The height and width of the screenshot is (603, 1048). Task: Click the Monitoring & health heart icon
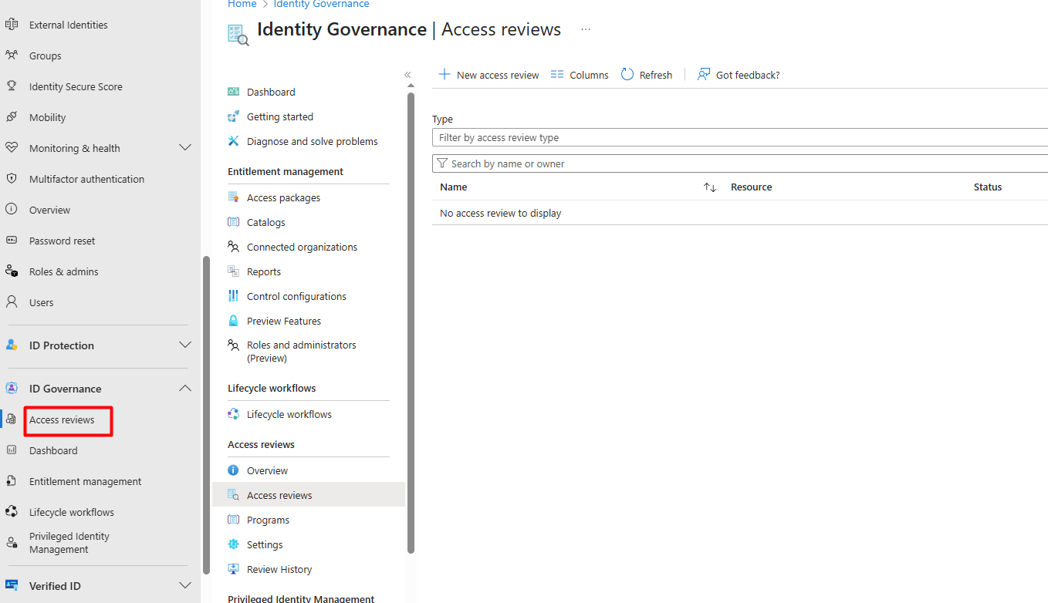point(12,148)
